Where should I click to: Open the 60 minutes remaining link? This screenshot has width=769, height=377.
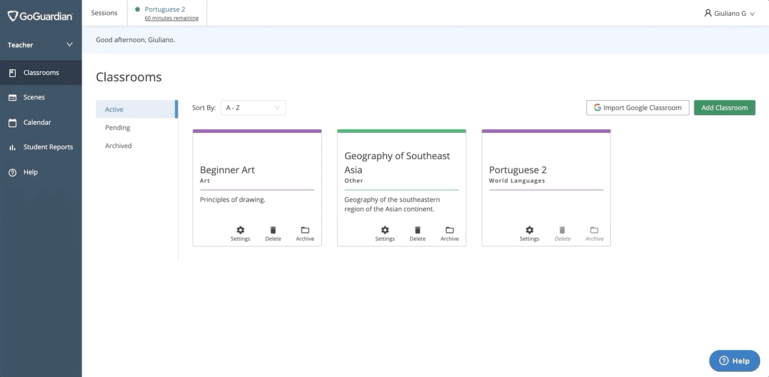point(171,18)
